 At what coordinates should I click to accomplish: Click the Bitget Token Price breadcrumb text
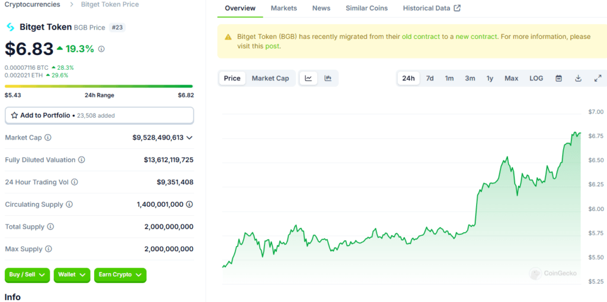pyautogui.click(x=110, y=5)
